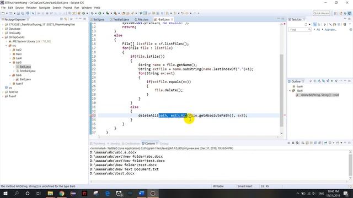Toggle Focus on Workweek in Task List
Viewport: 353px width, 198px height.
pyautogui.click(x=325, y=24)
